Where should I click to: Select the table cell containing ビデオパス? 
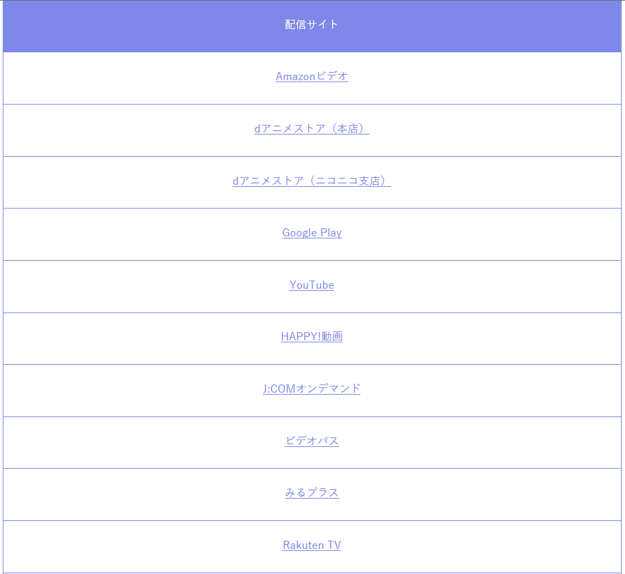click(x=312, y=443)
